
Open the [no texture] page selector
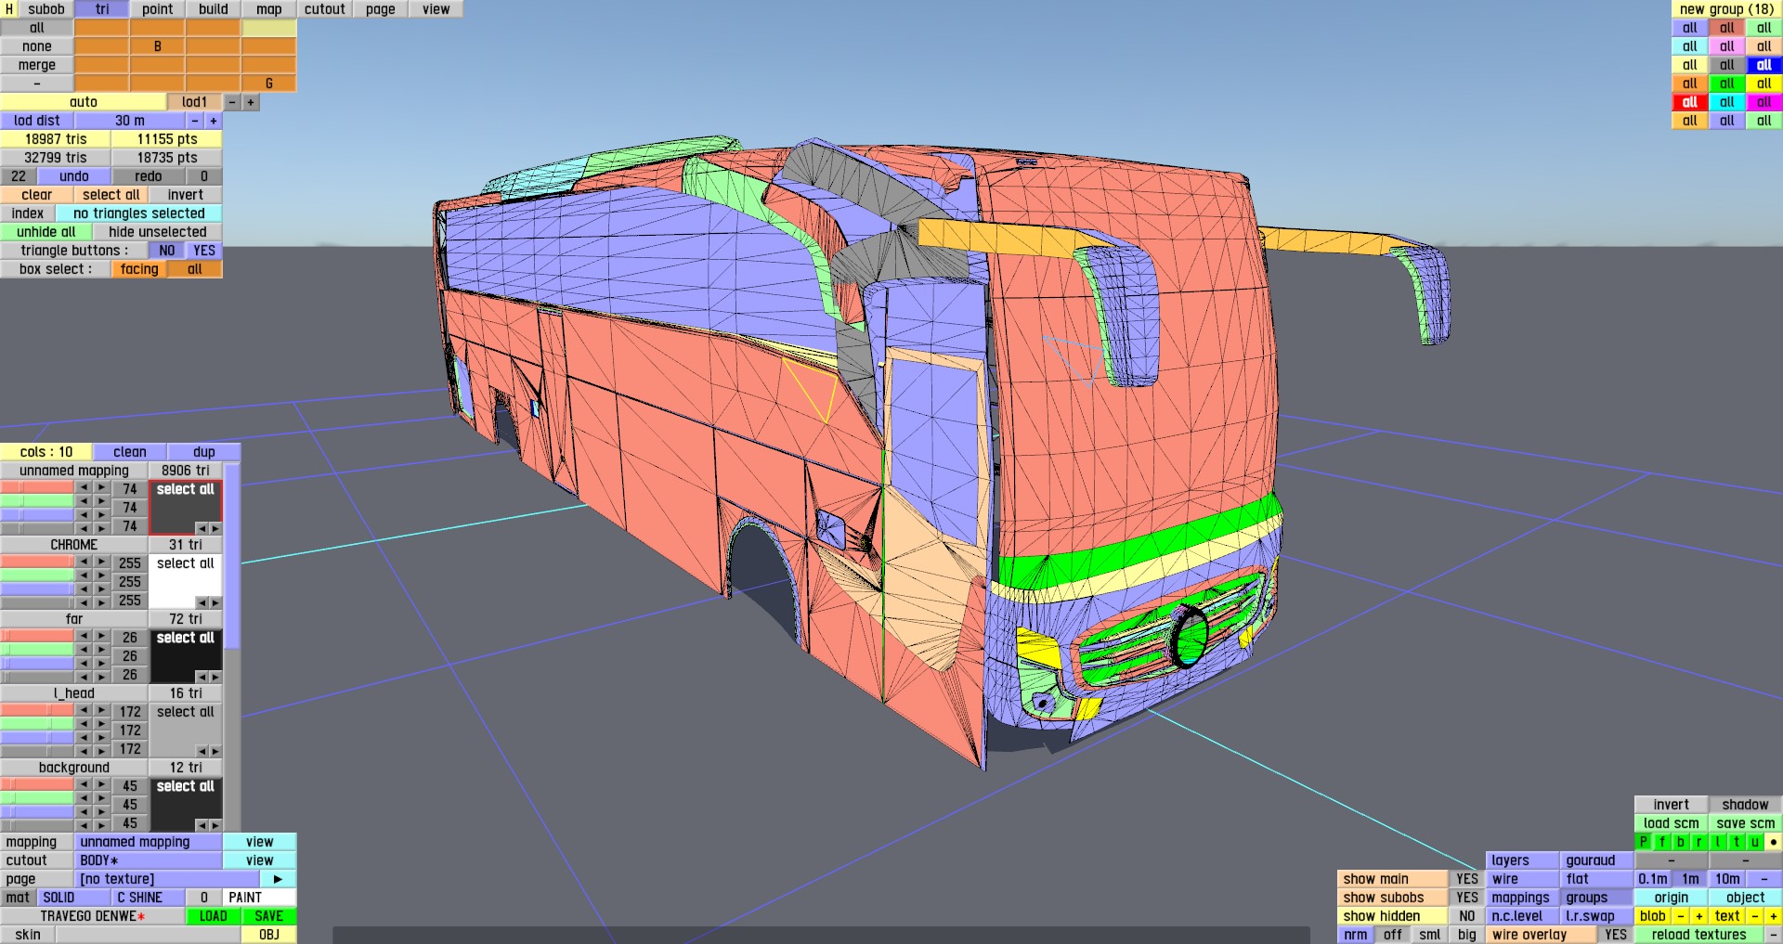tap(167, 879)
